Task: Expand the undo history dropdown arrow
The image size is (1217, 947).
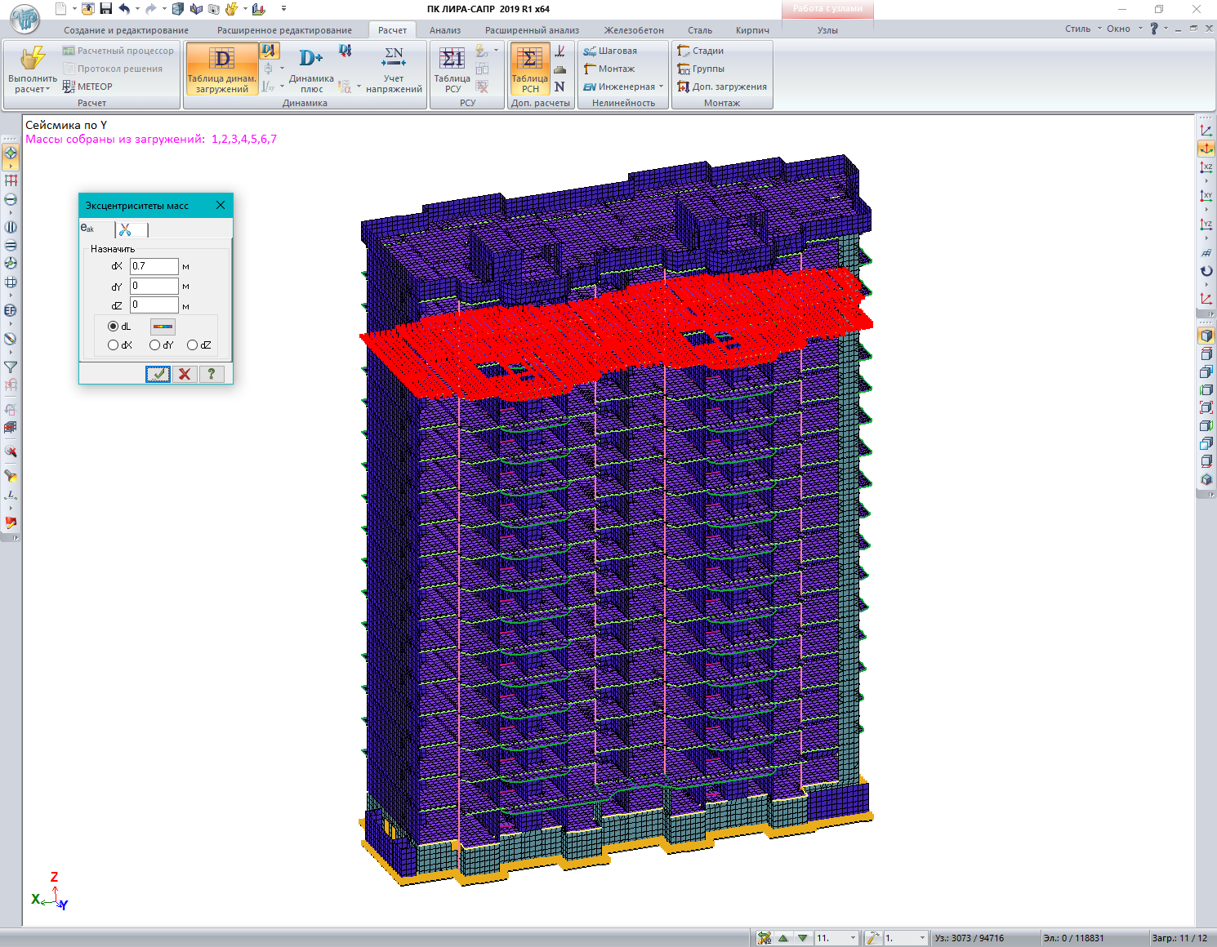Action: [137, 9]
